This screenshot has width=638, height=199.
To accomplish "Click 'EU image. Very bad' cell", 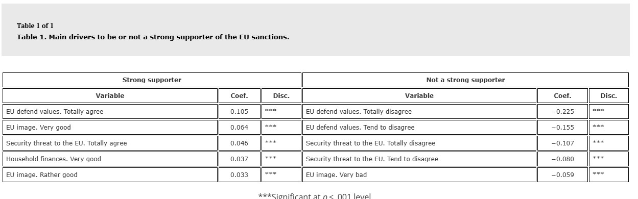I will click(419, 175).
